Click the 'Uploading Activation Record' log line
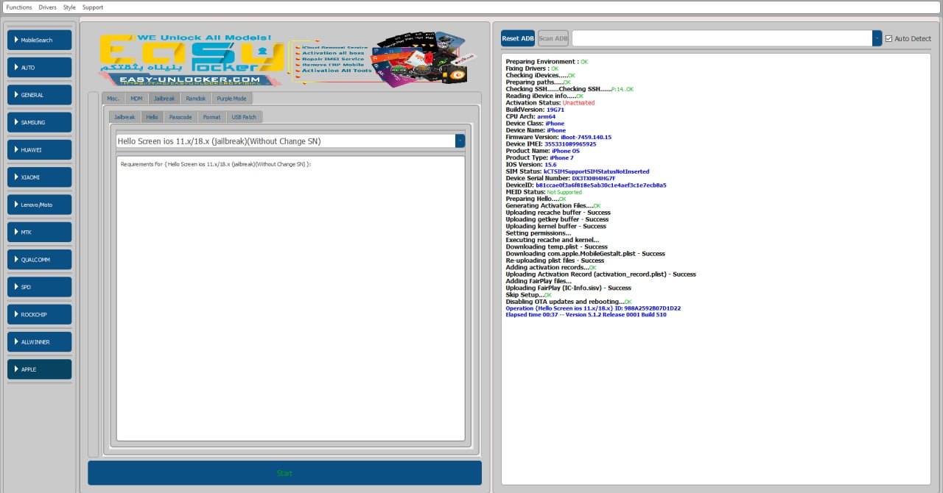The image size is (943, 493). click(x=600, y=274)
